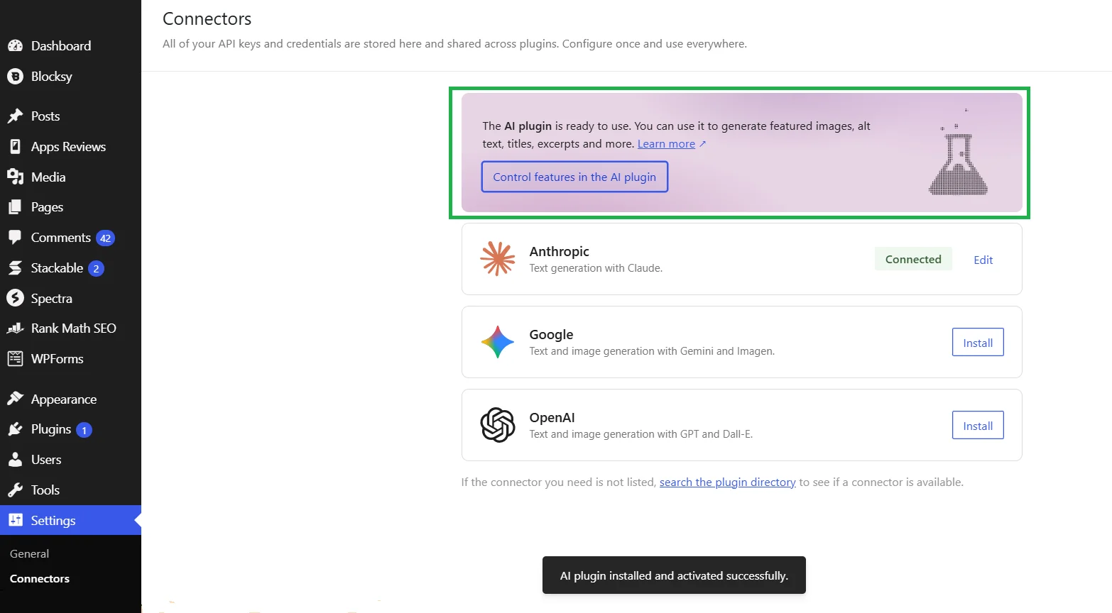Image resolution: width=1112 pixels, height=613 pixels.
Task: Click the Anthropic starburst logo
Action: [498, 258]
